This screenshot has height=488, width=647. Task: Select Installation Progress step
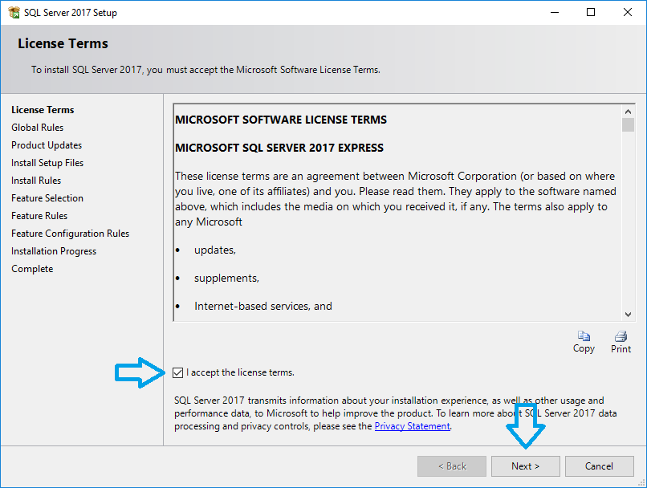click(x=54, y=251)
